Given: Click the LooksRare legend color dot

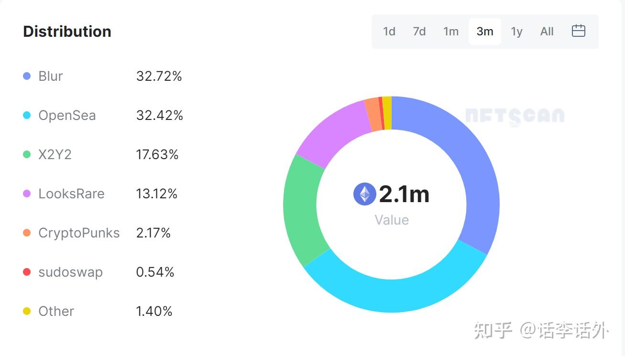Looking at the screenshot, I should click(x=27, y=194).
